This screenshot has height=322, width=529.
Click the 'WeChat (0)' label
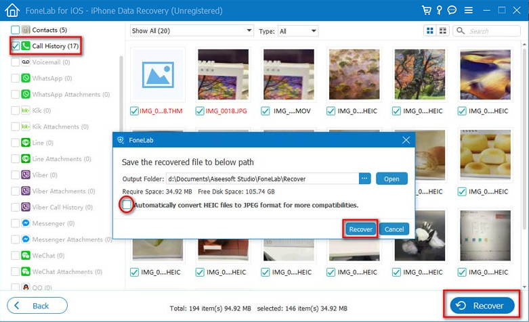click(48, 256)
